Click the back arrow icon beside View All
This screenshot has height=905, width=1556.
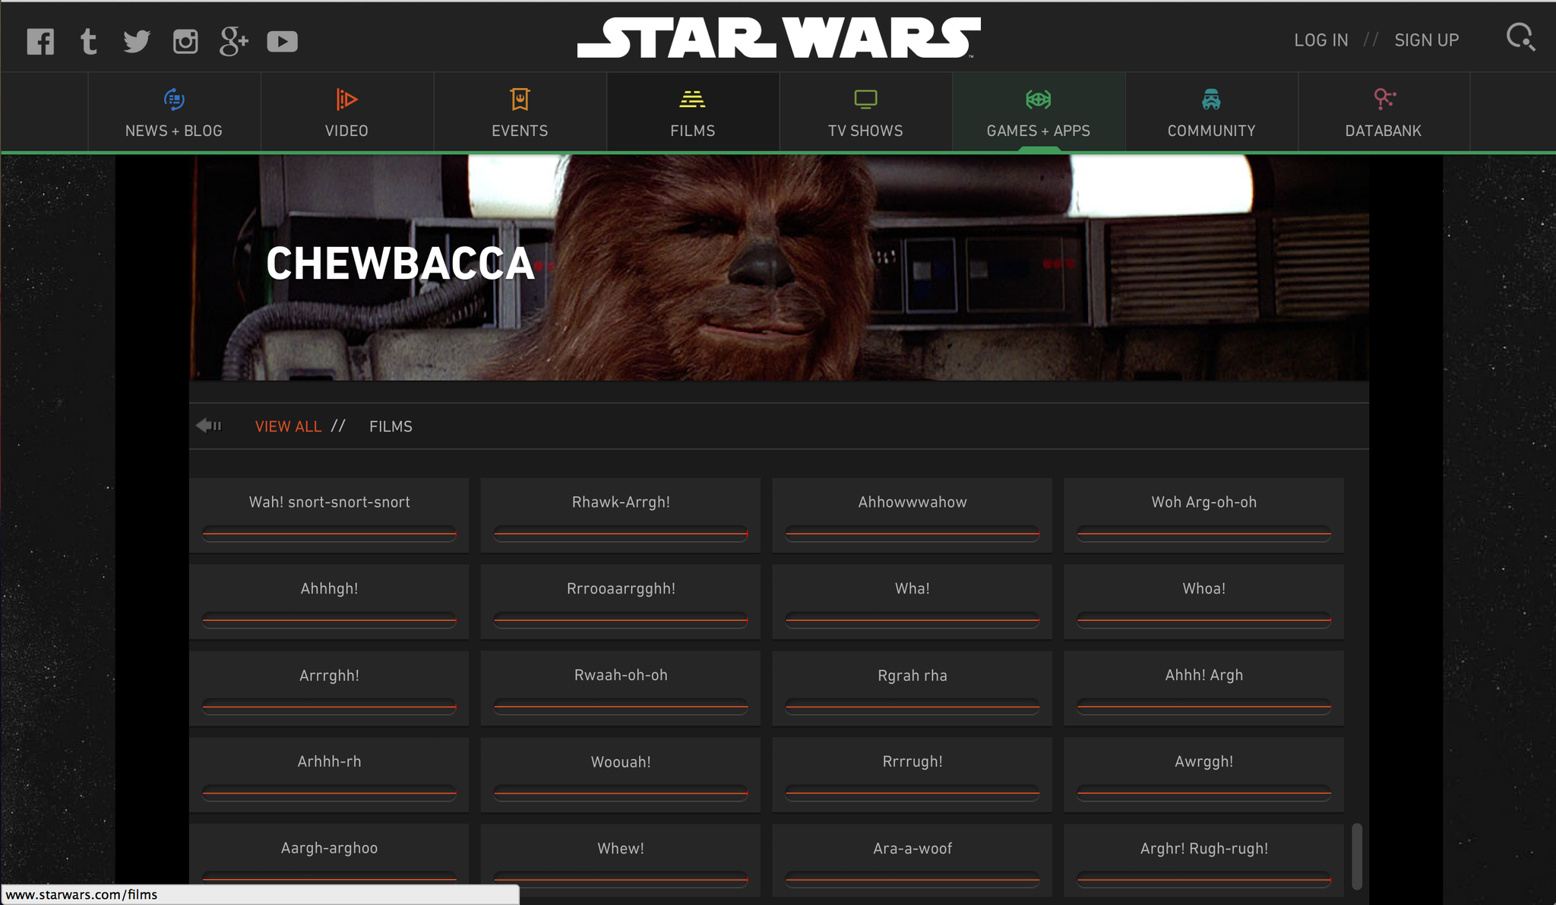point(208,426)
